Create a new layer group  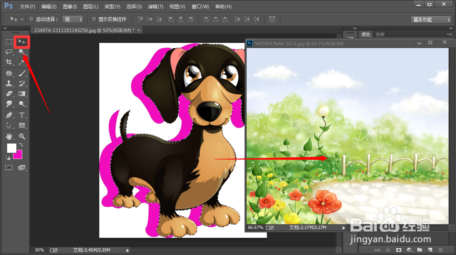point(420,250)
